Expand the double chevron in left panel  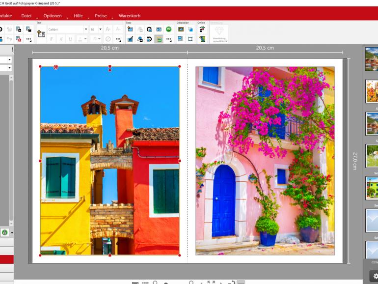[x=12, y=232]
